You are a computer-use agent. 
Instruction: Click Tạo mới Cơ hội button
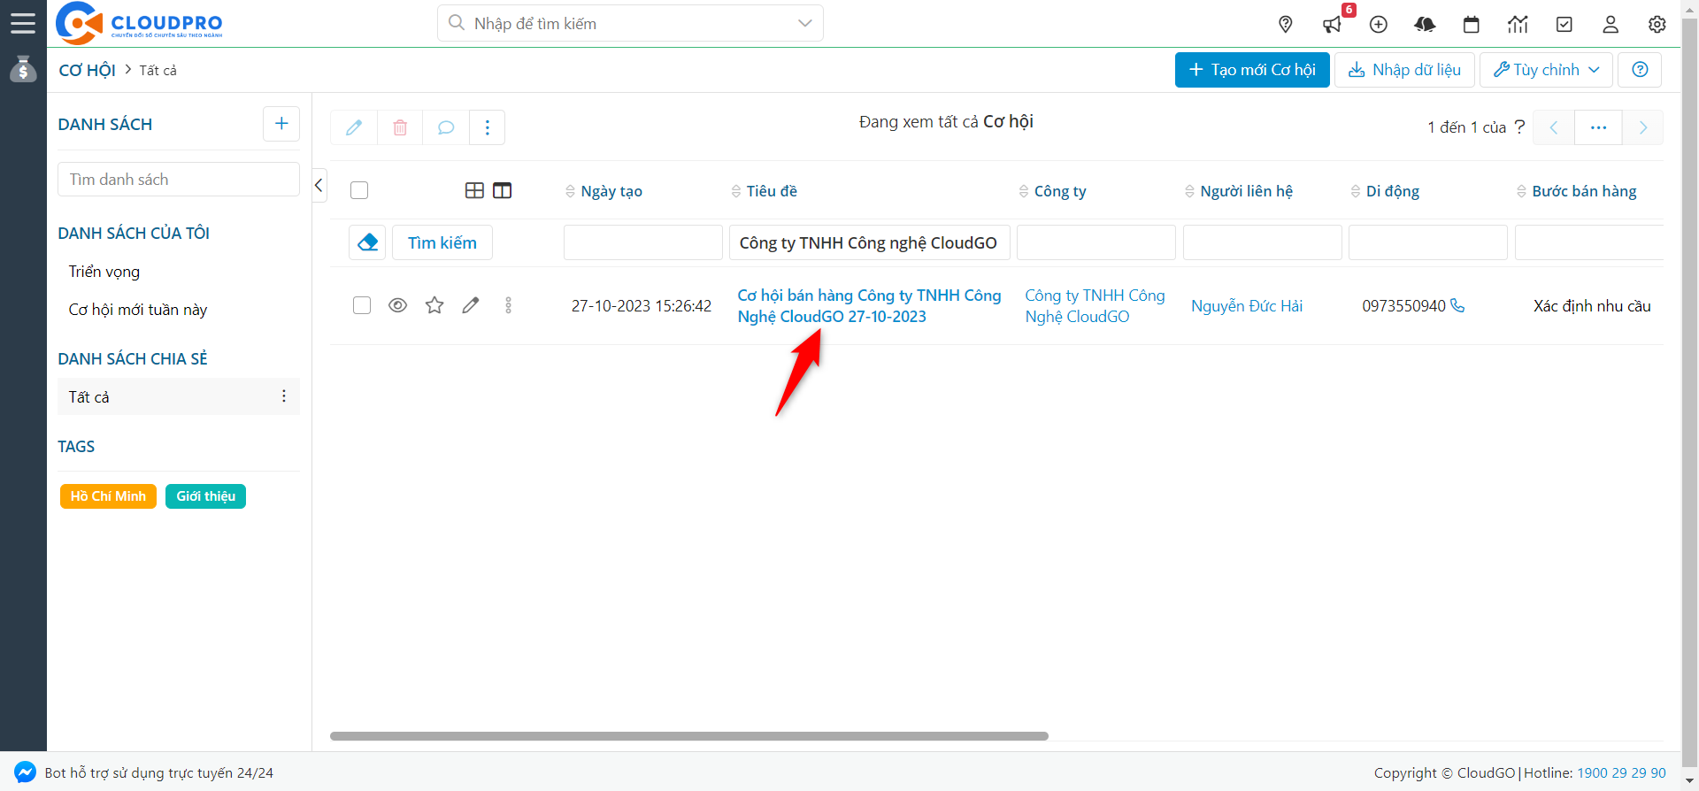click(x=1252, y=70)
